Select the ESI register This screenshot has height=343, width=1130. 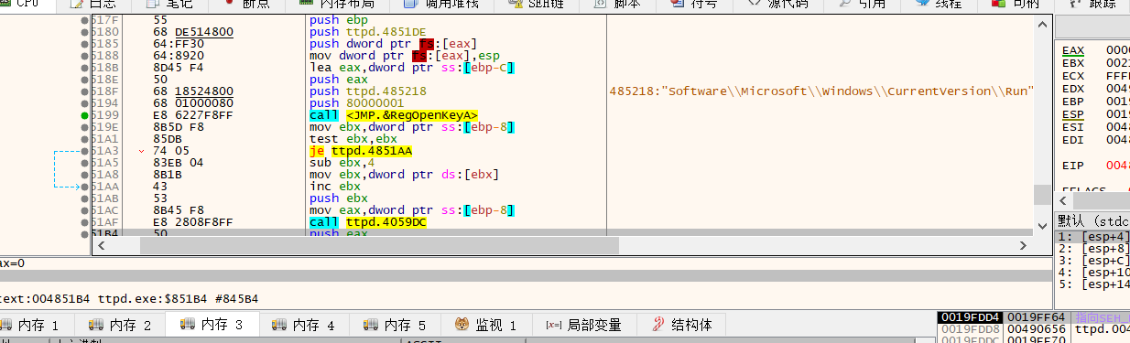click(1072, 127)
